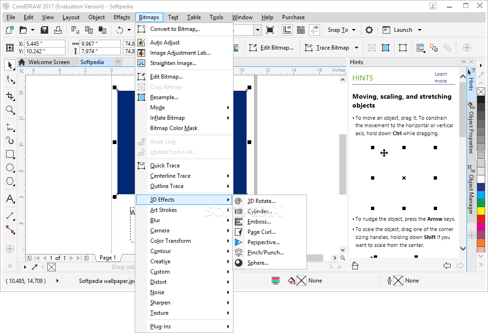Open the Launch dropdown arrow
Image resolution: width=488 pixels, height=333 pixels.
click(420, 30)
